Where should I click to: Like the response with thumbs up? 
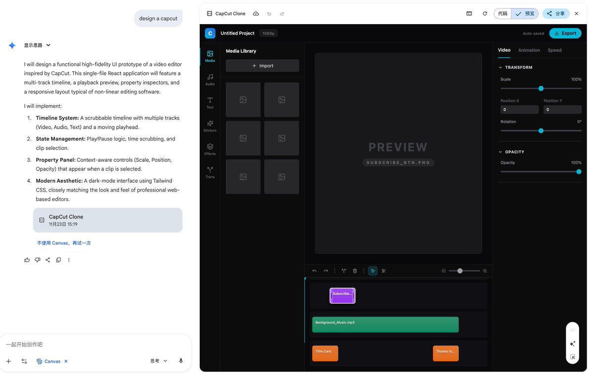tap(27, 260)
